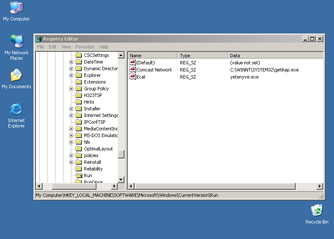This screenshot has height=239, width=334.
Task: Expand the Nls key
Action: 71,142
